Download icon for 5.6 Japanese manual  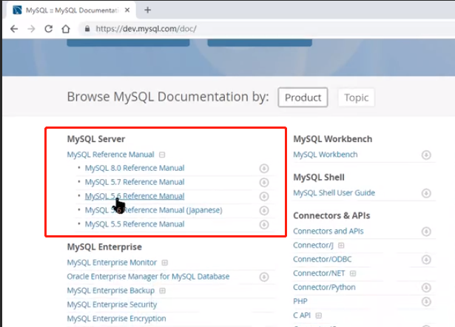click(264, 210)
